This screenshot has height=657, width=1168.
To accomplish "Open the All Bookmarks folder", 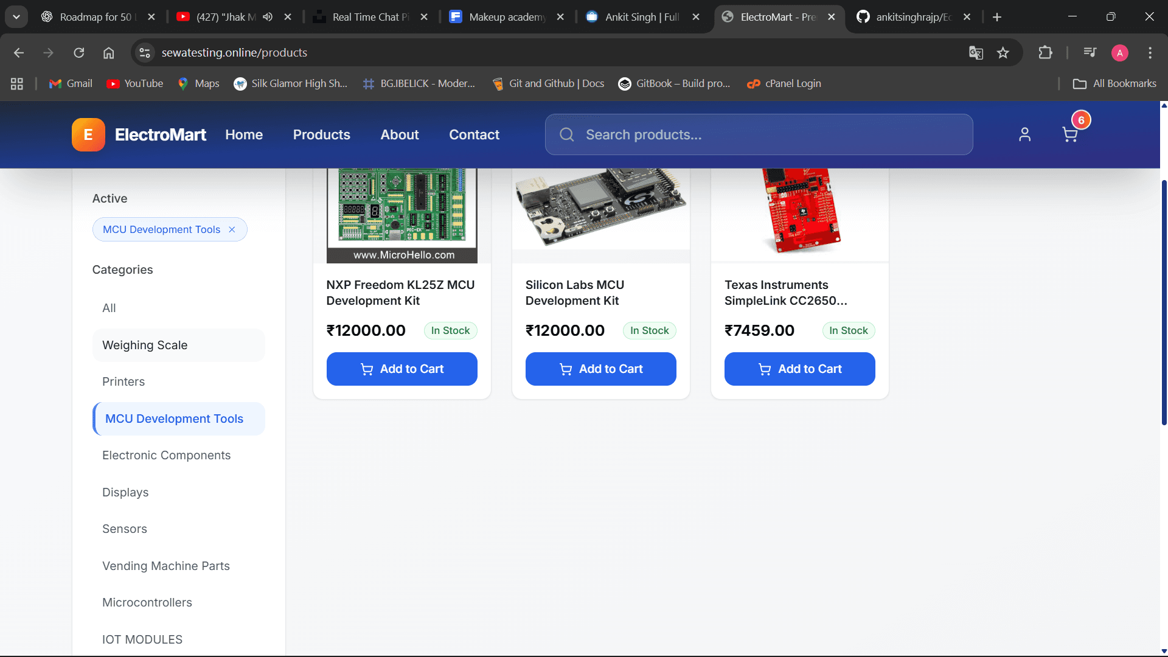I will point(1114,83).
